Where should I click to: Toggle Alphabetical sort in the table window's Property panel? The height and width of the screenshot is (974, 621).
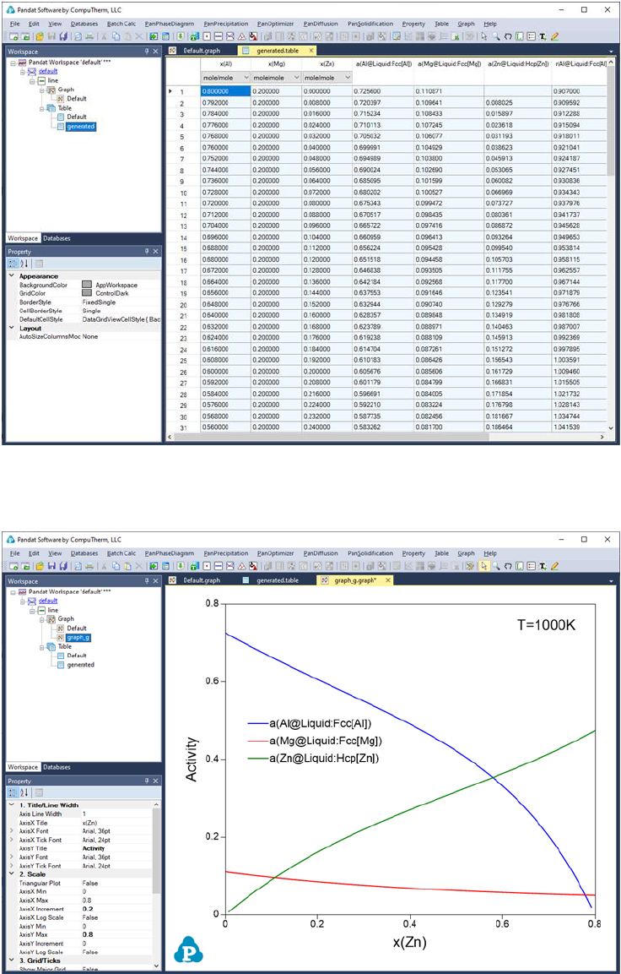pos(25,264)
